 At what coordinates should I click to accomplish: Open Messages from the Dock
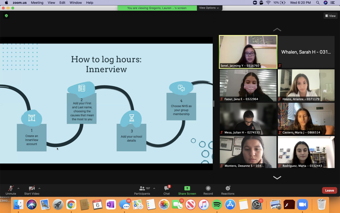point(124,204)
